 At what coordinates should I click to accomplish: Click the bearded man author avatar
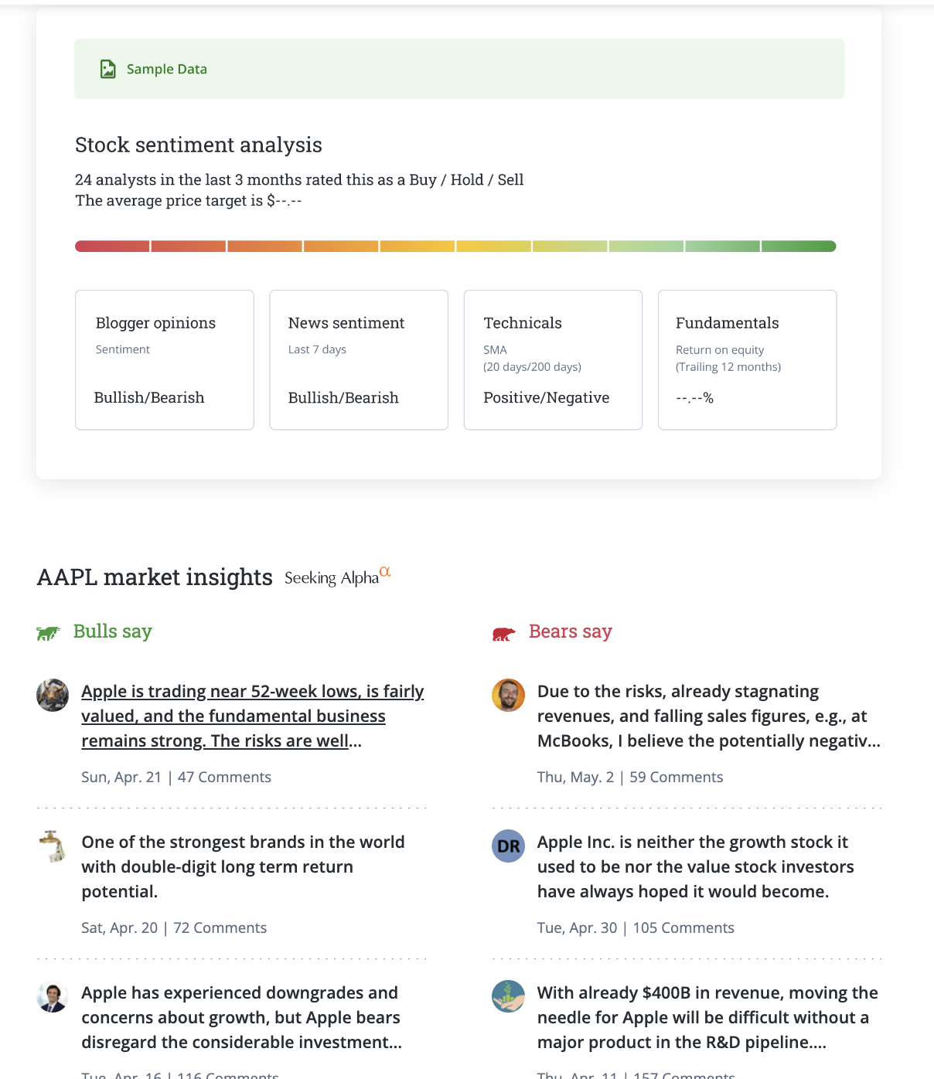click(508, 696)
